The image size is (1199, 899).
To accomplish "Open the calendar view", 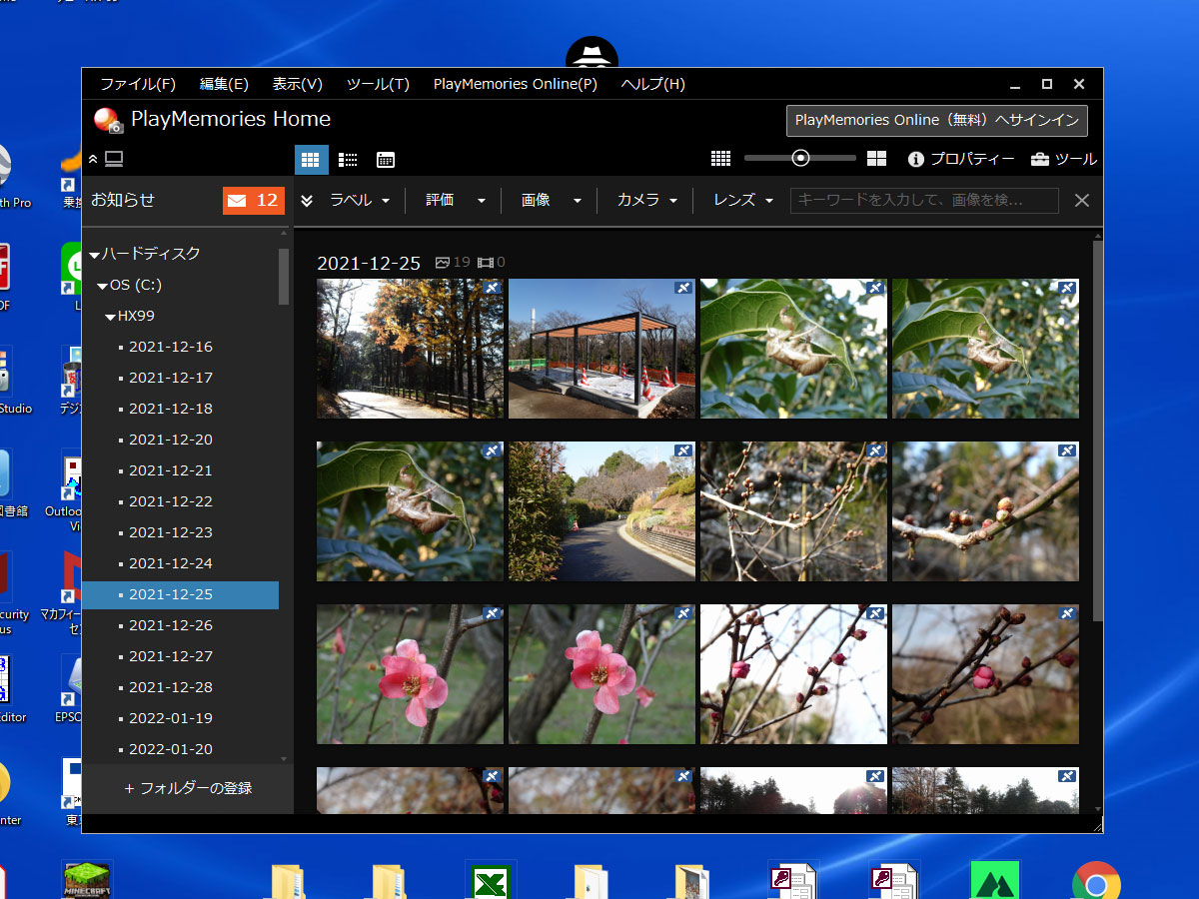I will [x=386, y=160].
